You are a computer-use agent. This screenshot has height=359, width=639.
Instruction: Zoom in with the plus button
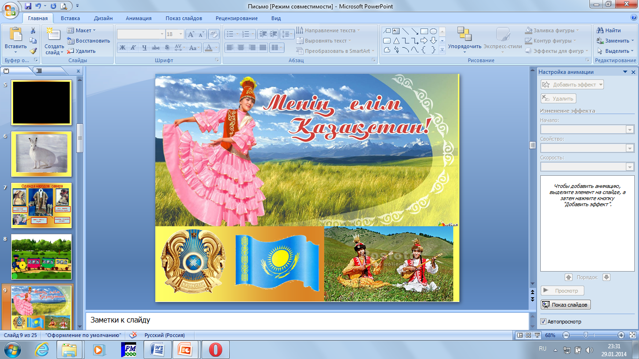[621, 335]
